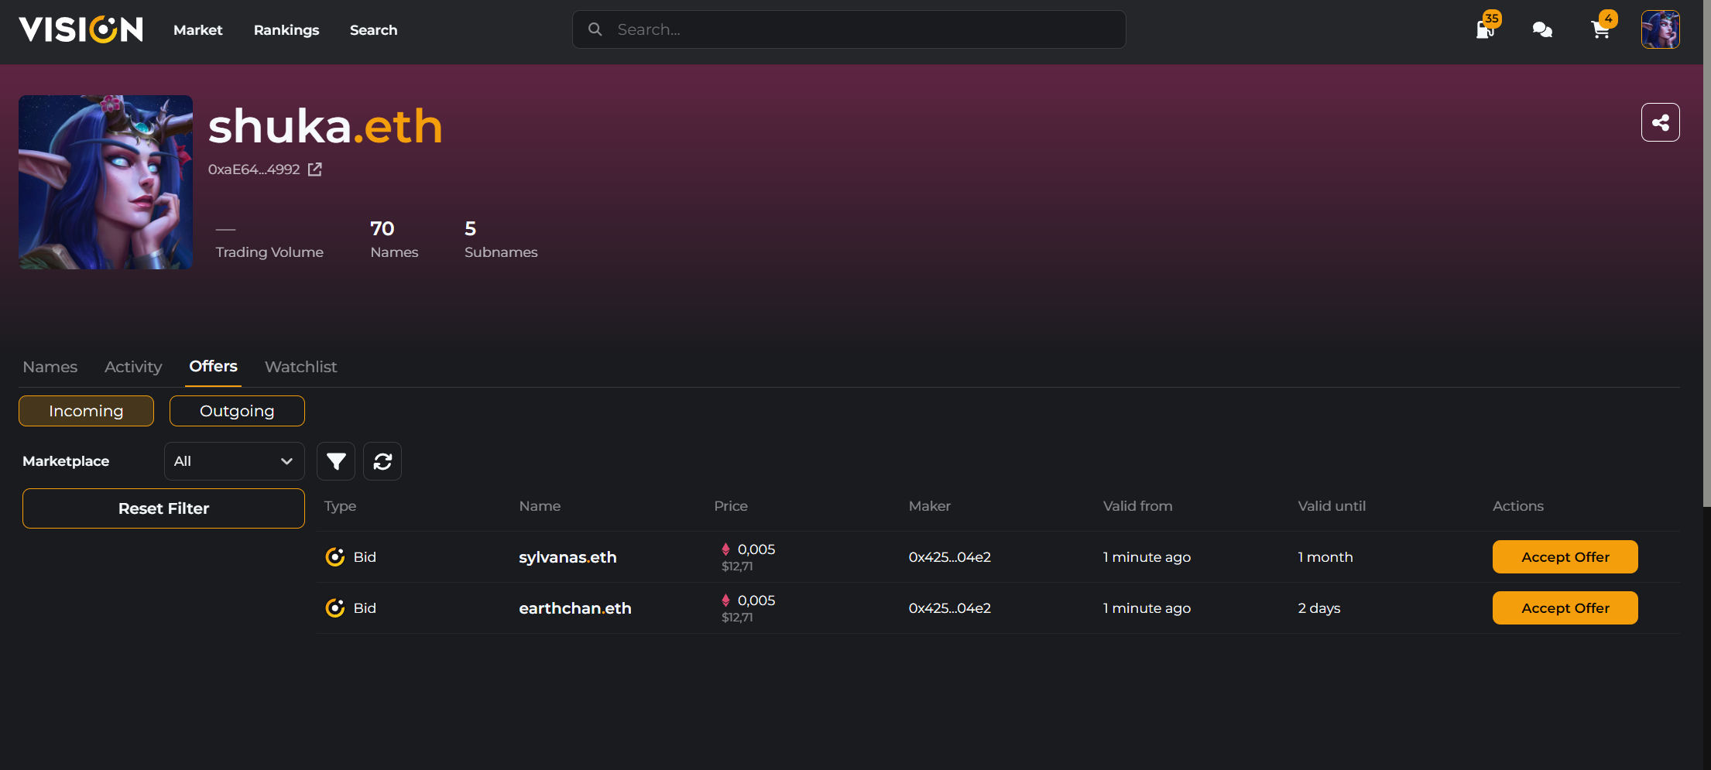The height and width of the screenshot is (770, 1711).
Task: Click the page vertical scrollbar
Action: pyautogui.click(x=1706, y=254)
